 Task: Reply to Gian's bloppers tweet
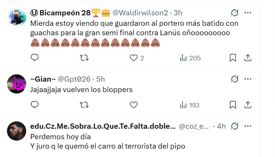[35, 105]
